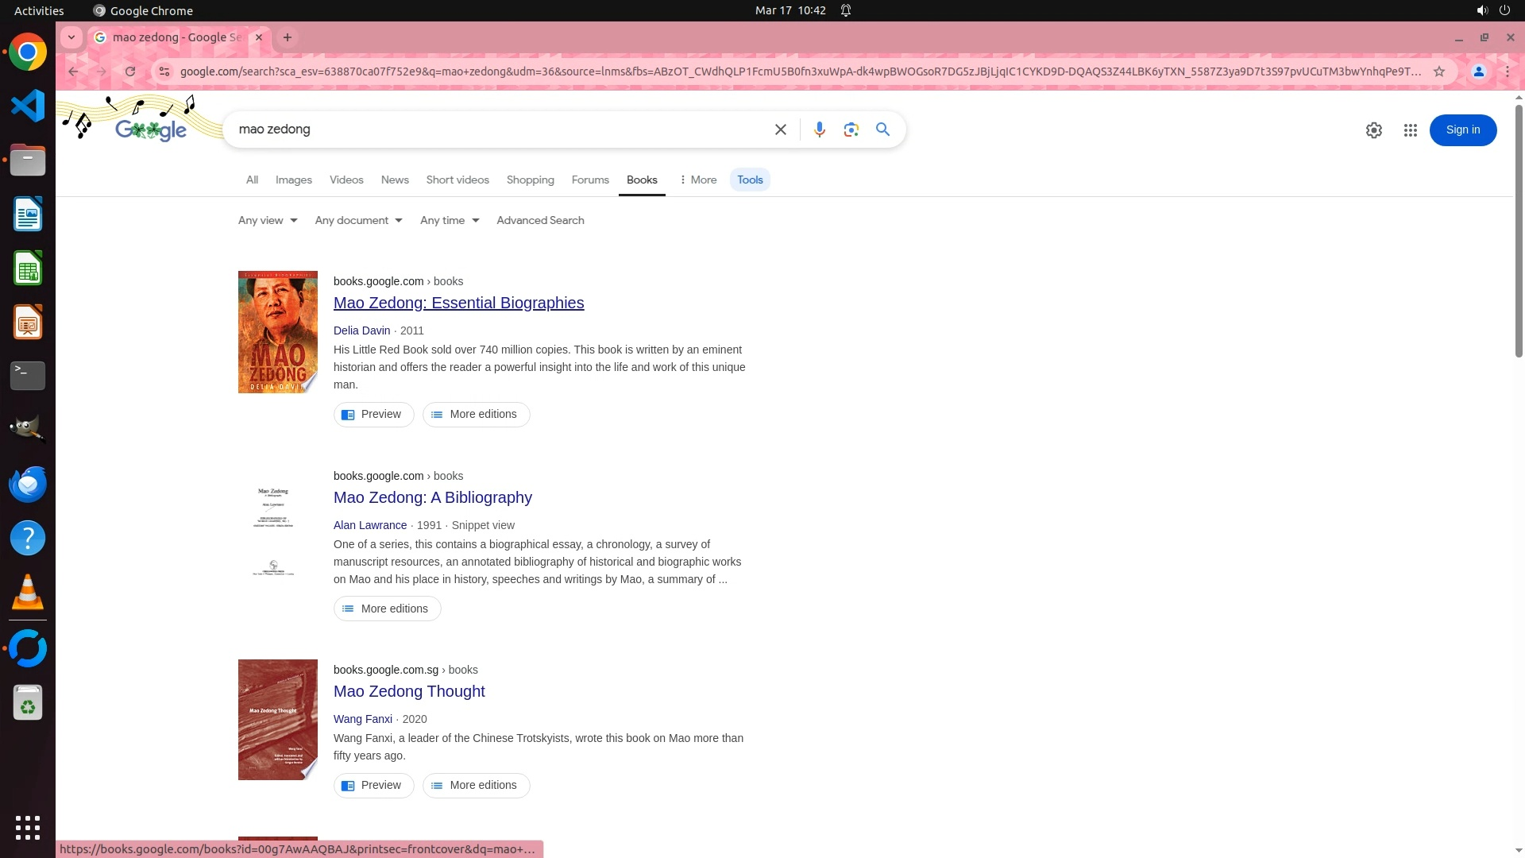Screen dimensions: 1525x858
Task: Expand the Any document dropdown
Action: click(358, 220)
